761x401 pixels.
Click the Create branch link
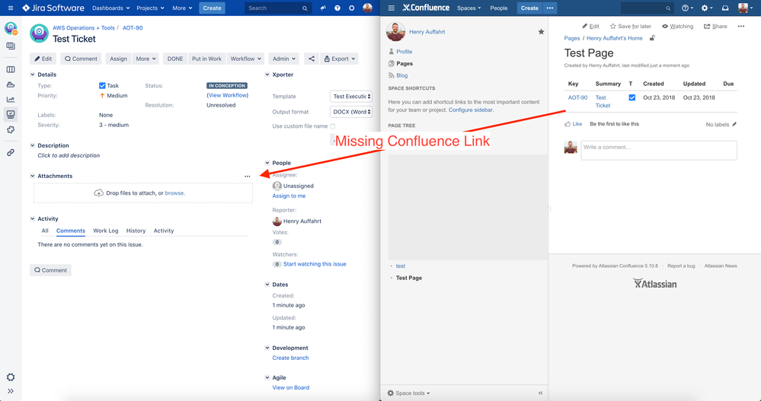click(290, 358)
